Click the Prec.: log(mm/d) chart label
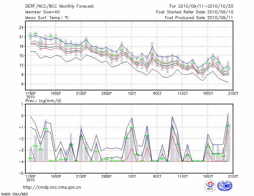Viewport: 254px width, 196px height. 43,100
